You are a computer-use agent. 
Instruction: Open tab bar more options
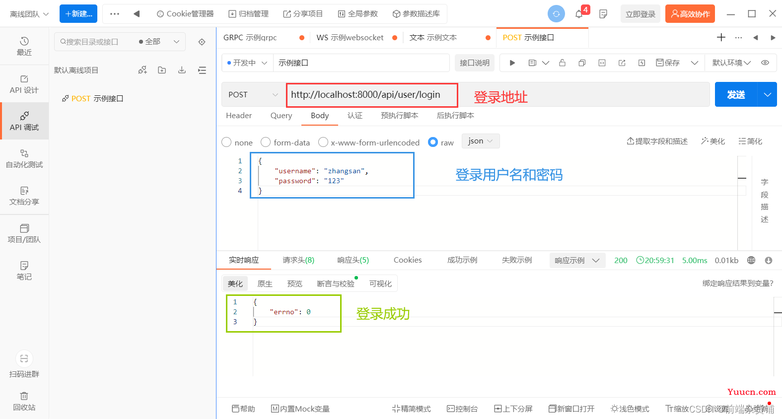[739, 37]
